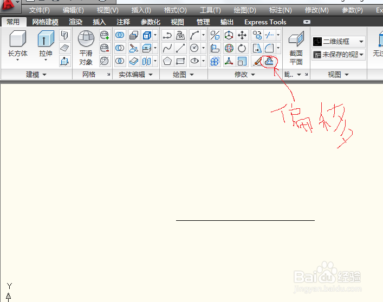Click the ribbon minimize toggle button after Express Tools
The width and height of the screenshot is (383, 302).
click(307, 22)
